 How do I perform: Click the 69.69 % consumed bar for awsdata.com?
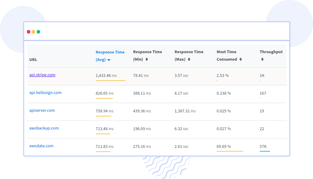230,151
